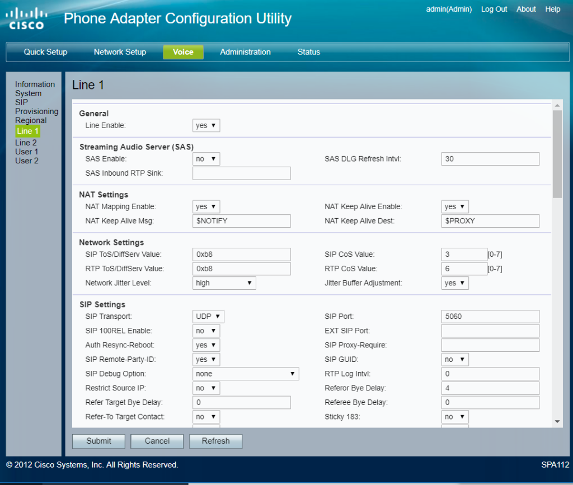The height and width of the screenshot is (485, 573).
Task: Change NAT Keep Alive Enable value
Action: pyautogui.click(x=454, y=206)
